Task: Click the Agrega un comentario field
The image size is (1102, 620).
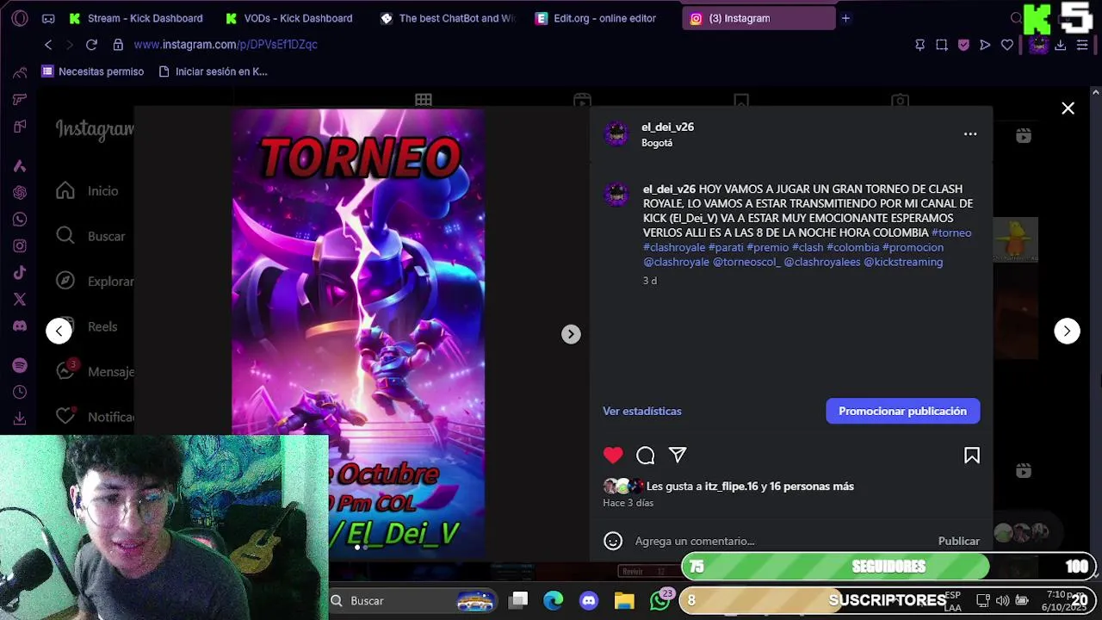Action: [x=779, y=541]
